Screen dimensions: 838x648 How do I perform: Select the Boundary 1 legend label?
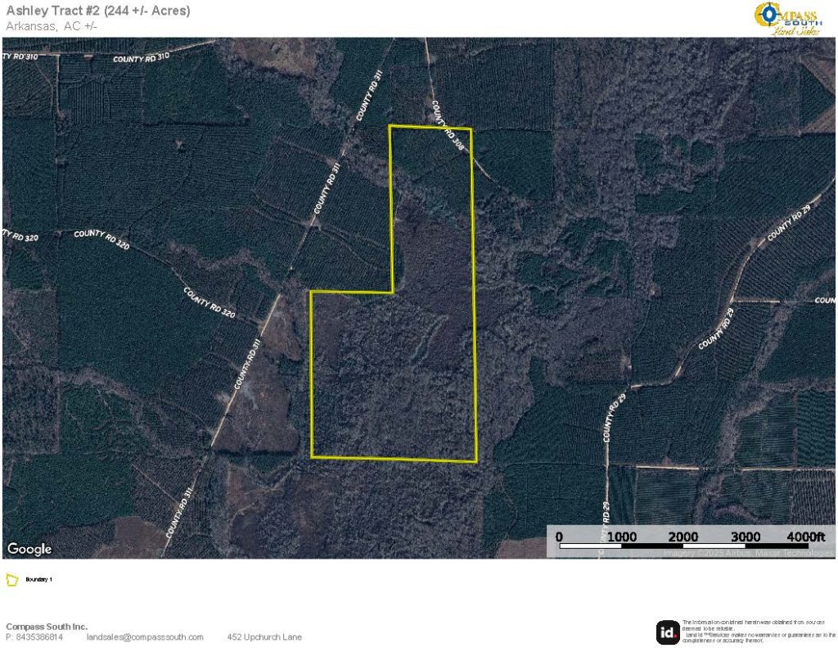tap(39, 580)
